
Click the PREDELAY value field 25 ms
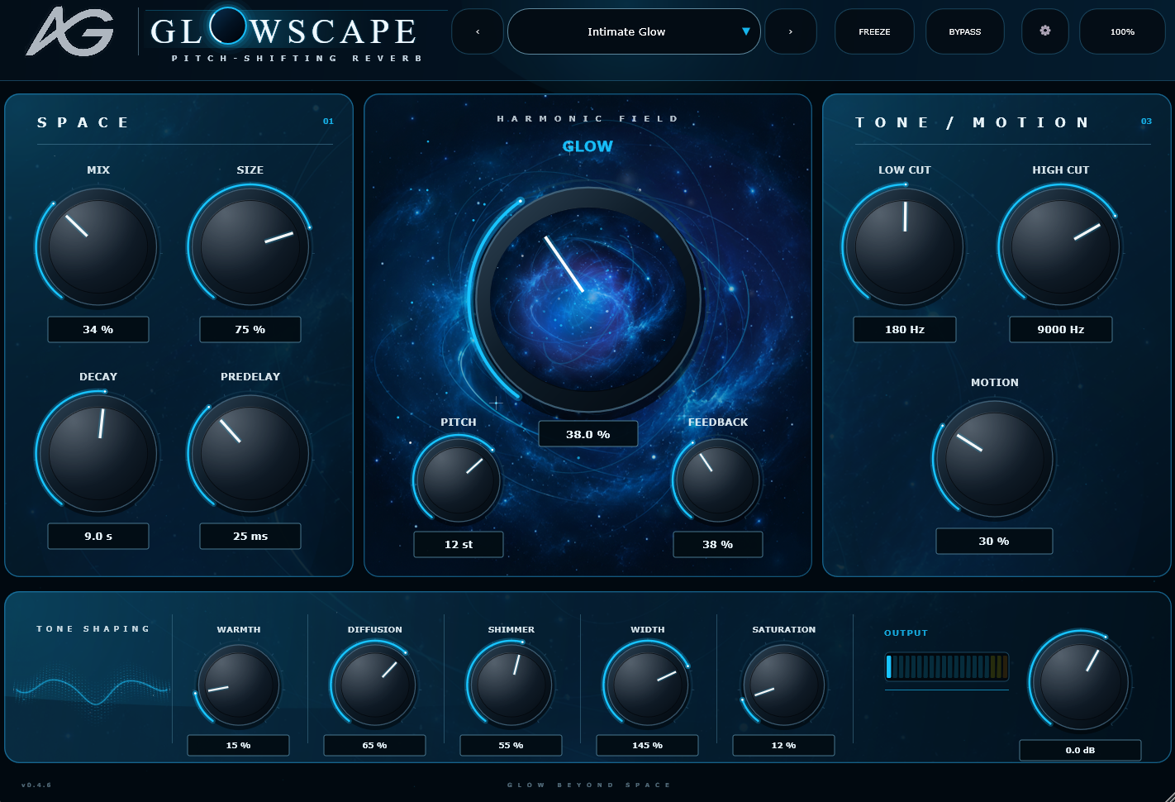pyautogui.click(x=250, y=536)
